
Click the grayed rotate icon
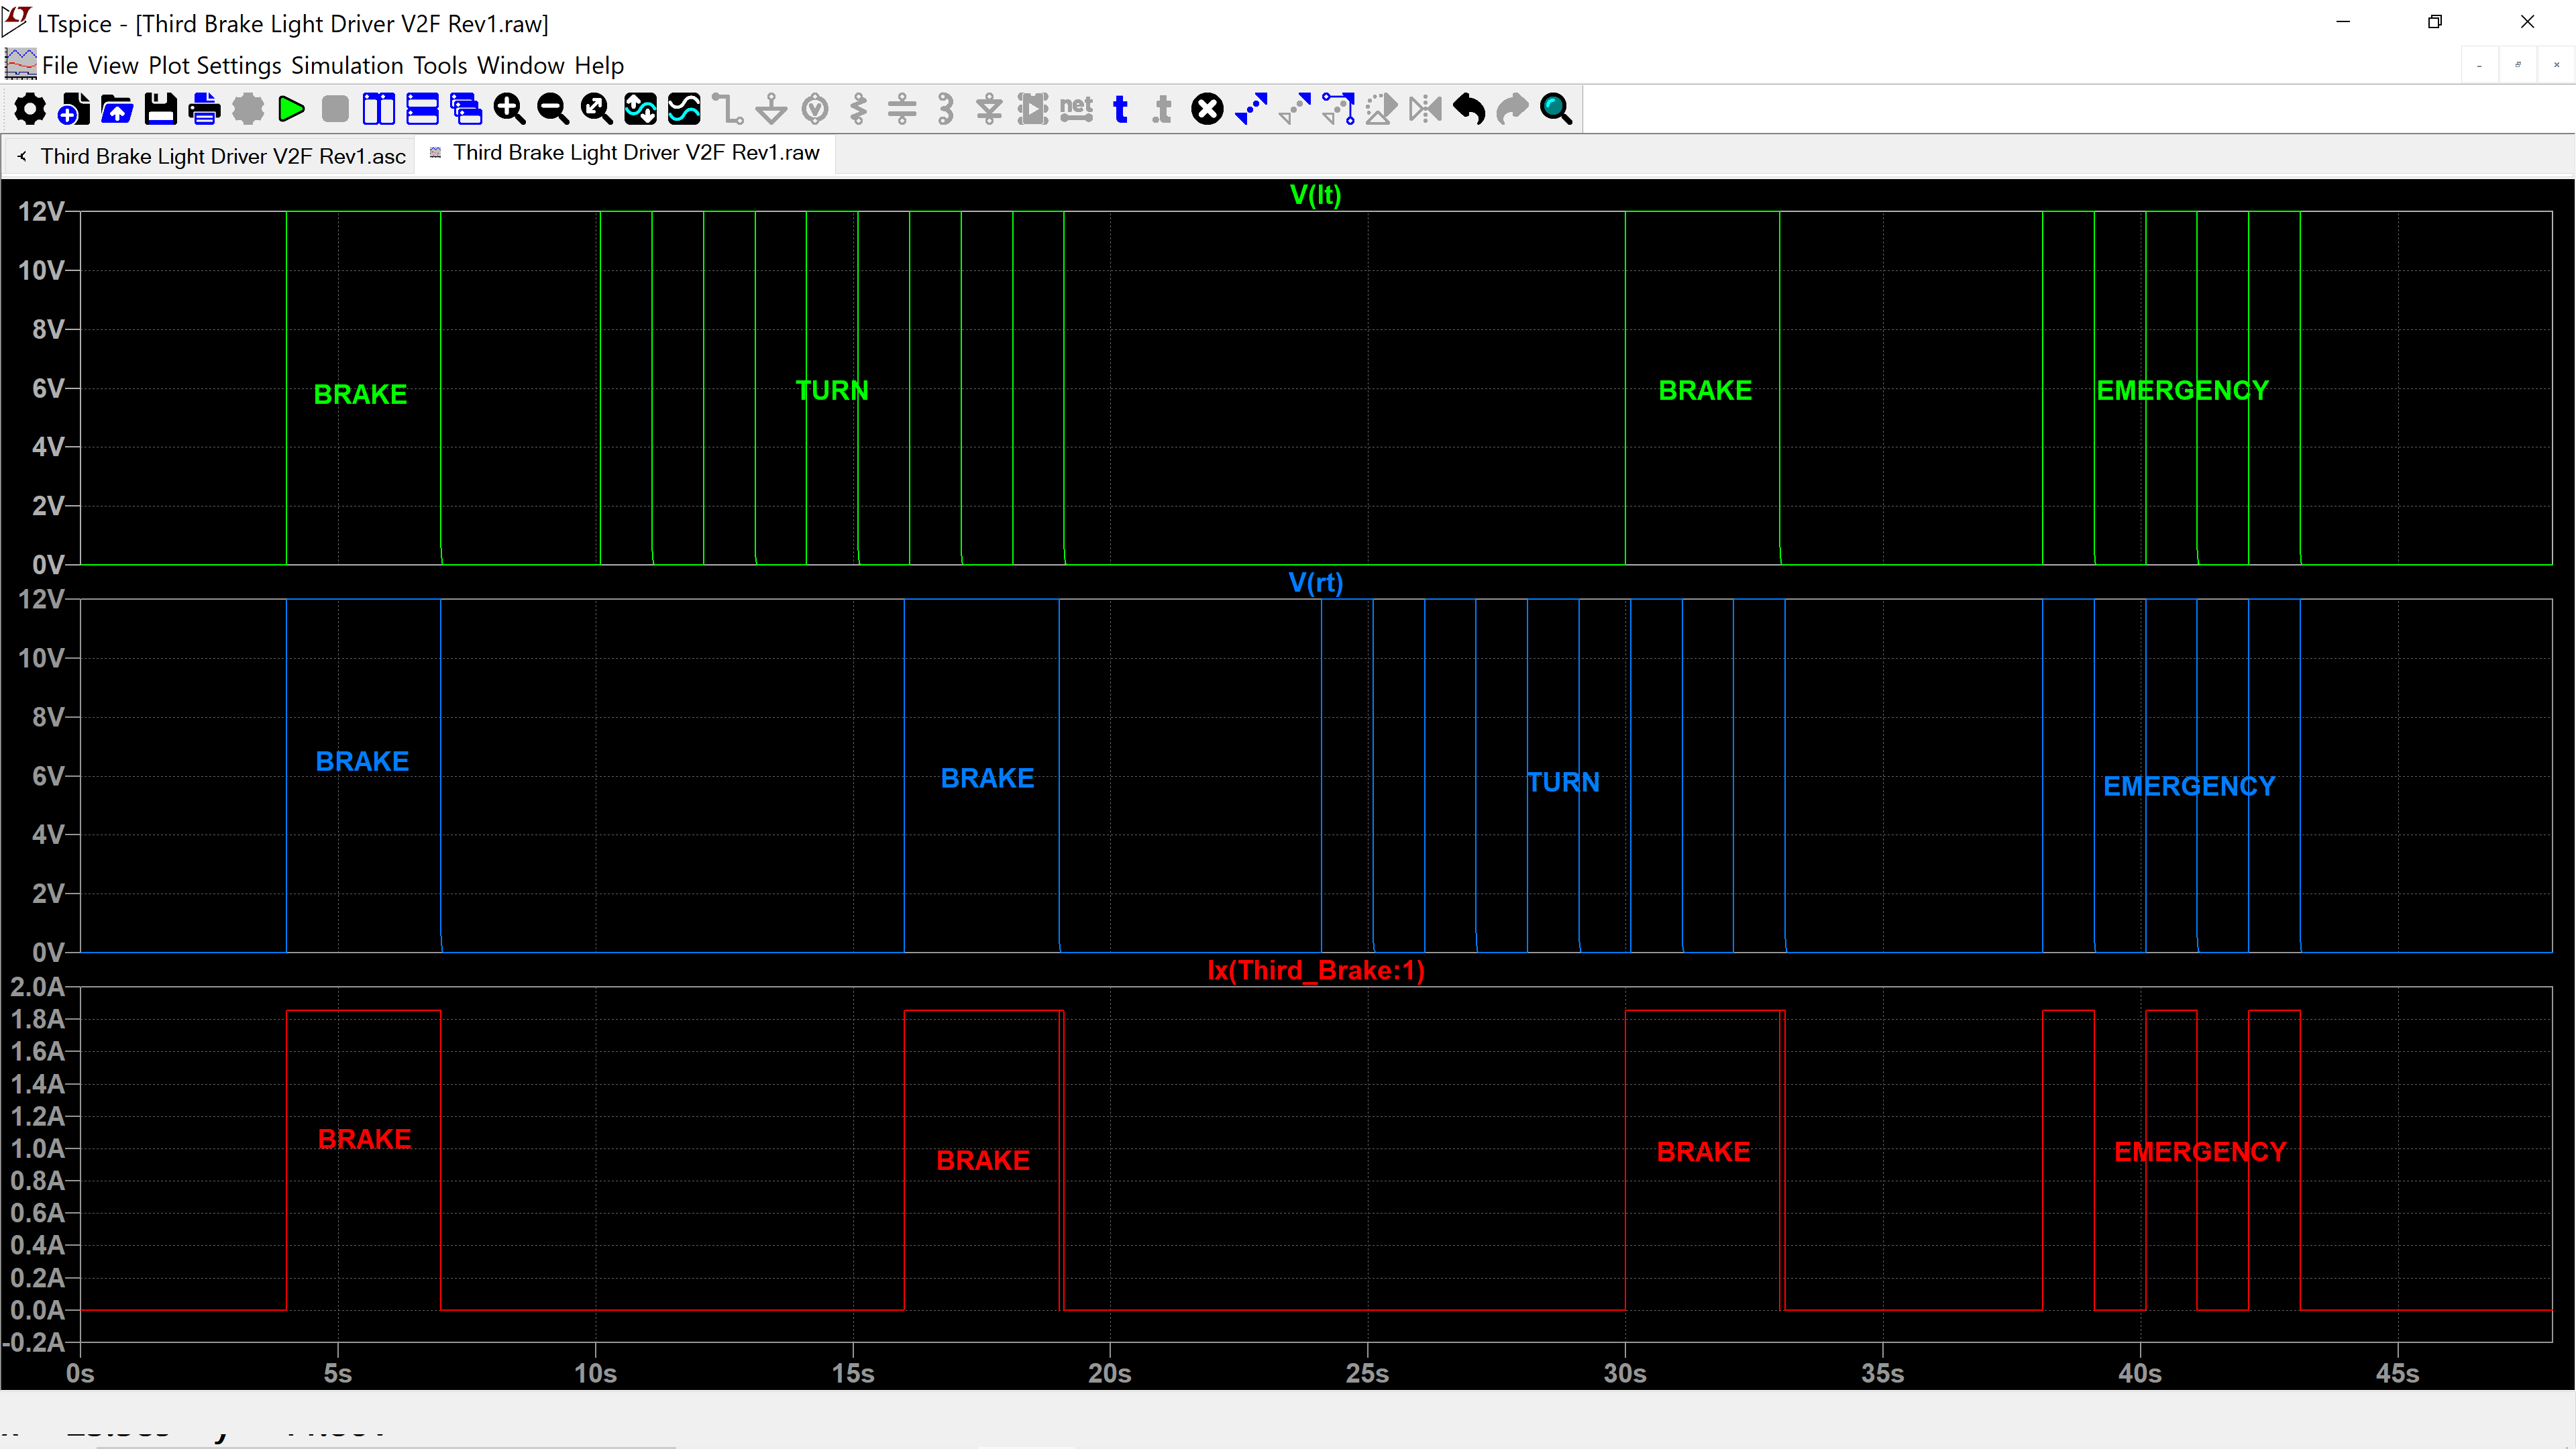[x=1381, y=109]
